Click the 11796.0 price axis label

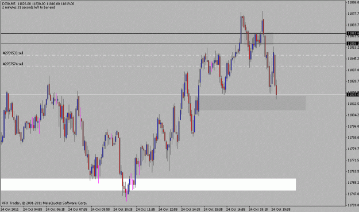coord(353,126)
